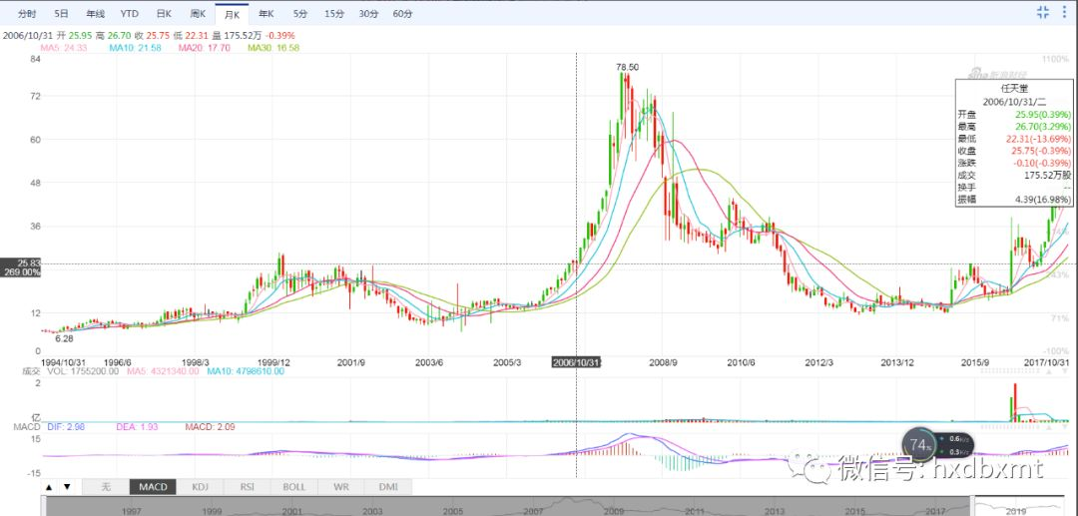
Task: Click the 2008/9 date axis label
Action: [x=662, y=362]
